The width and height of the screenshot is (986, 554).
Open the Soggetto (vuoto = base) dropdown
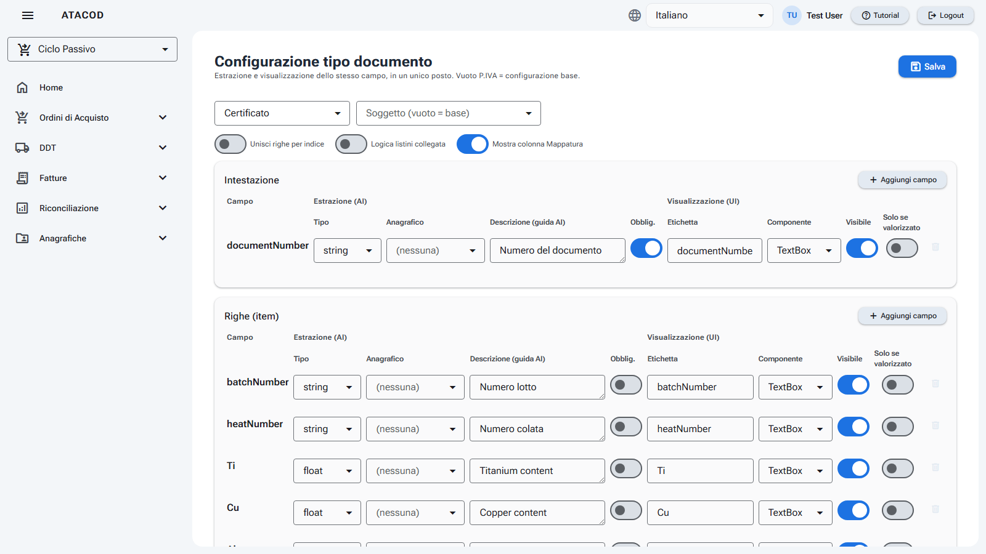[x=449, y=113]
